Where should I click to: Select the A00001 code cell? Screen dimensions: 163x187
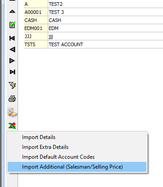point(36,12)
